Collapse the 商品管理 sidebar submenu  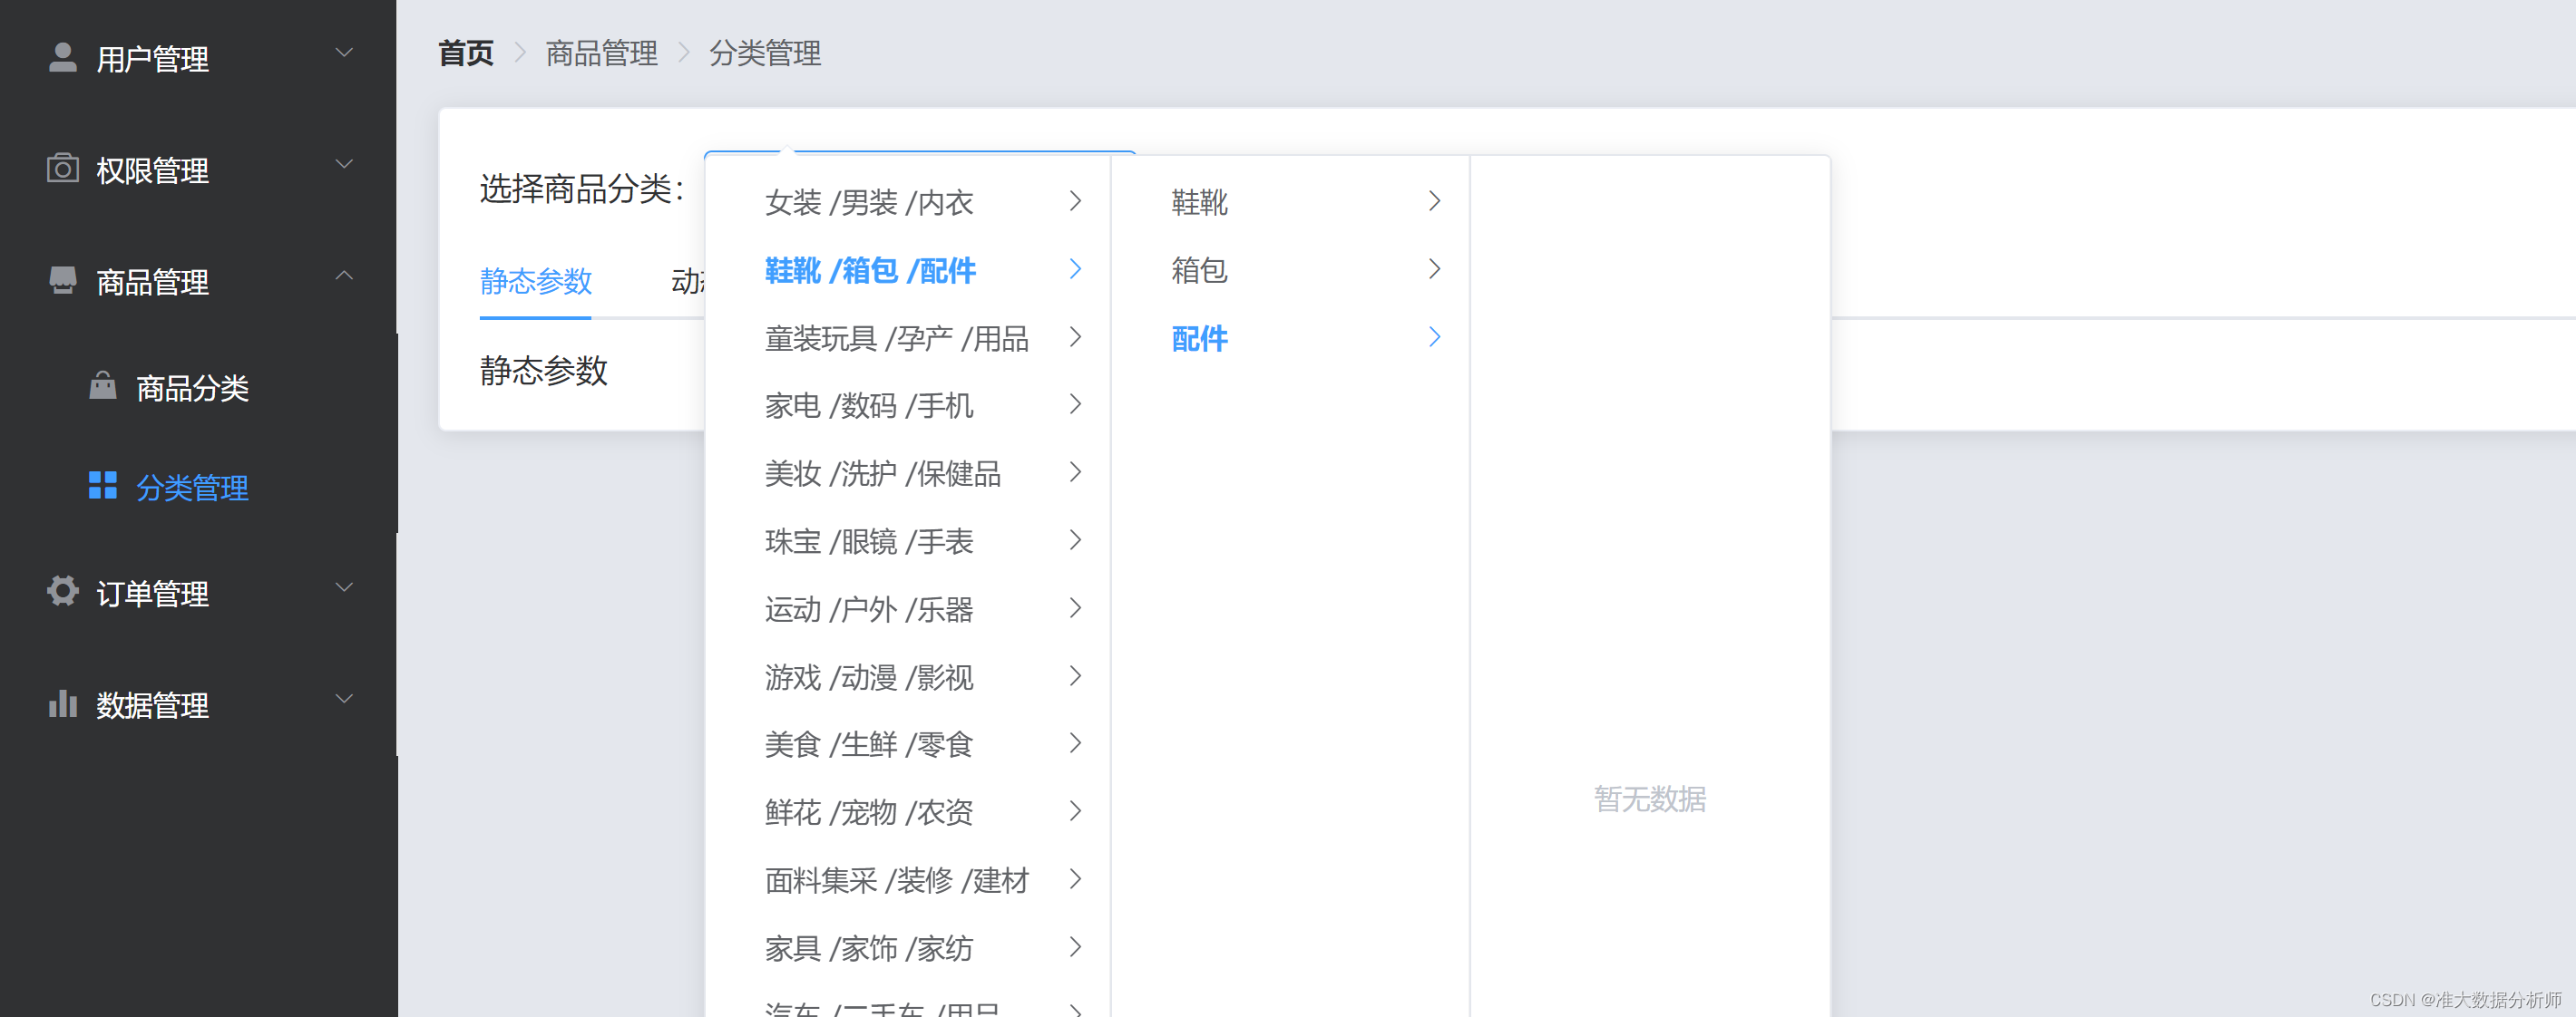[x=344, y=276]
